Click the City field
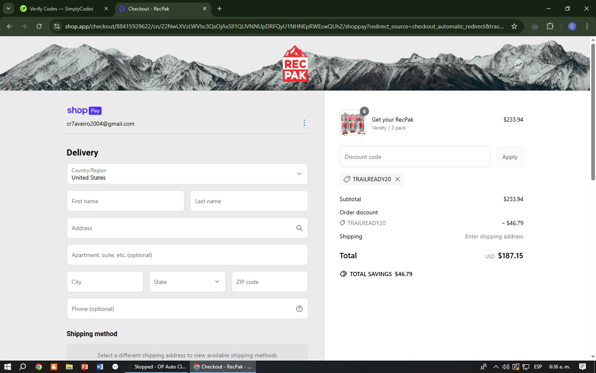Screen dimensions: 596x373 (x=105, y=282)
